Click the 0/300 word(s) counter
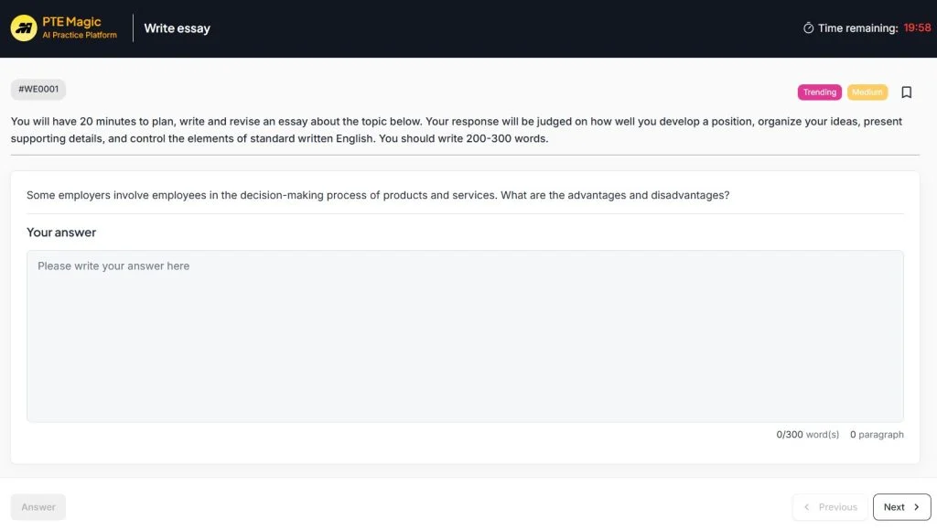Viewport: 937px width, 531px height. pyautogui.click(x=807, y=435)
